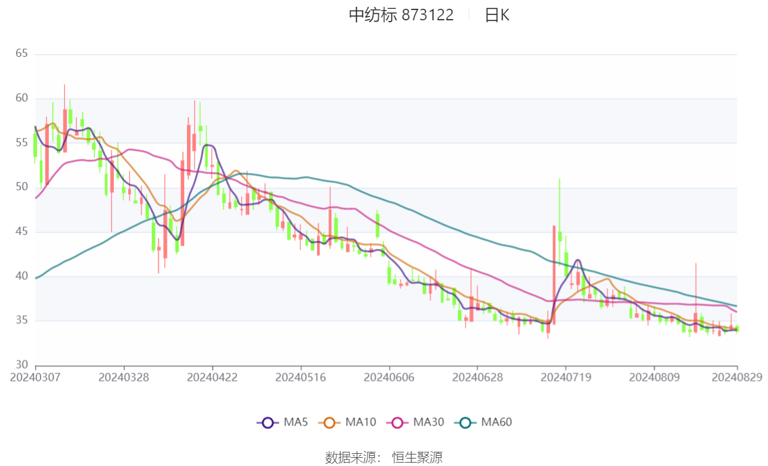
Task: Toggle the MA30 legend series
Action: pos(415,423)
